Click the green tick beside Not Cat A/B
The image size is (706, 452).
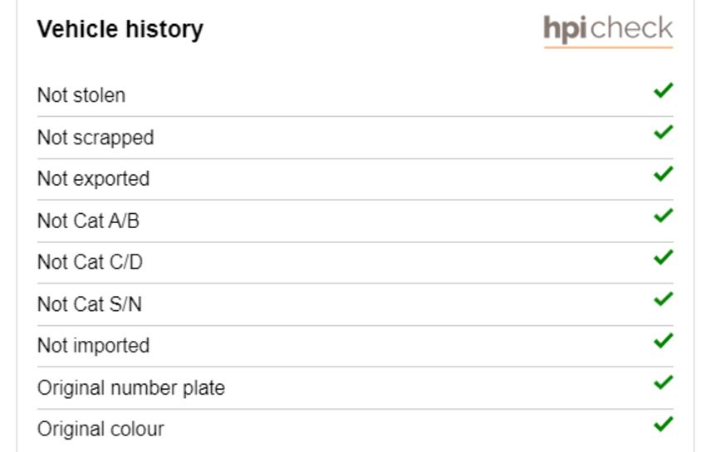(x=664, y=216)
